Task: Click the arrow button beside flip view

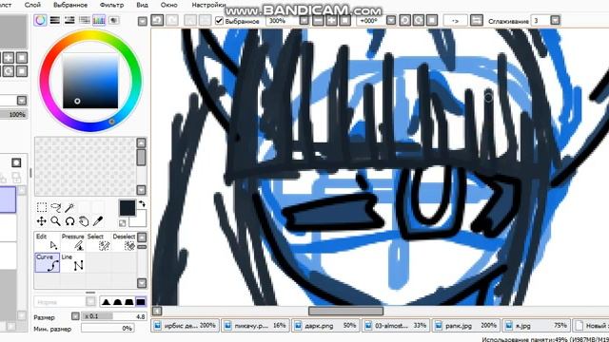Action: 455,21
